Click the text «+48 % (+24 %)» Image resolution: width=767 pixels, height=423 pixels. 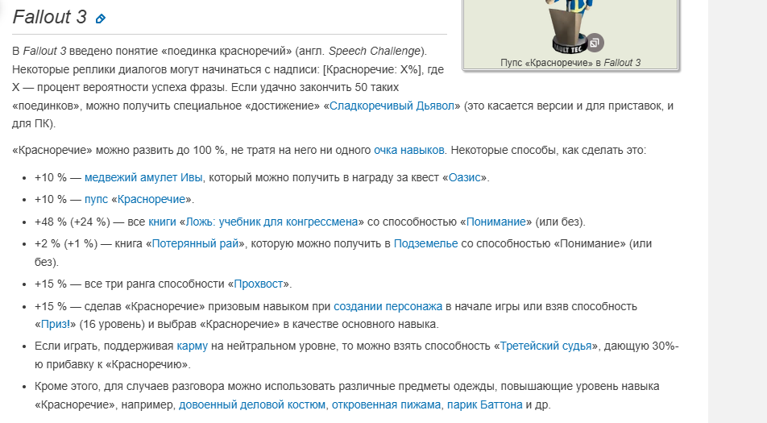(x=73, y=222)
